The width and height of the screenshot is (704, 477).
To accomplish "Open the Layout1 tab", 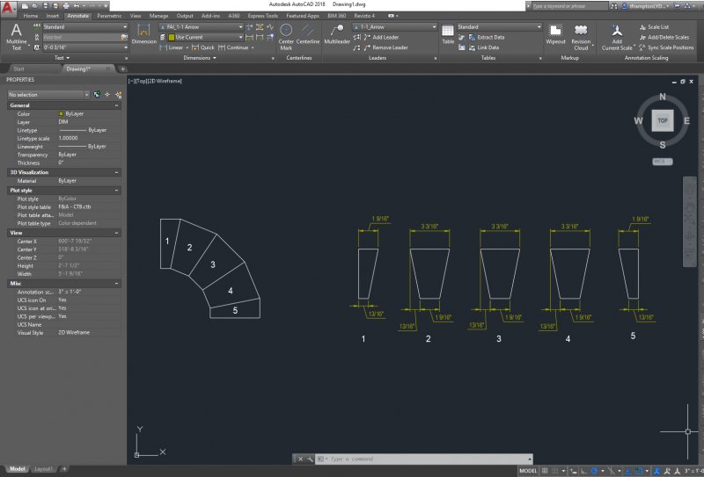I will click(x=44, y=469).
